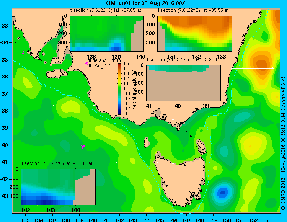Open the lat=-37.65 temperature section inset
Screen dimensions: 287x222
click(107, 34)
